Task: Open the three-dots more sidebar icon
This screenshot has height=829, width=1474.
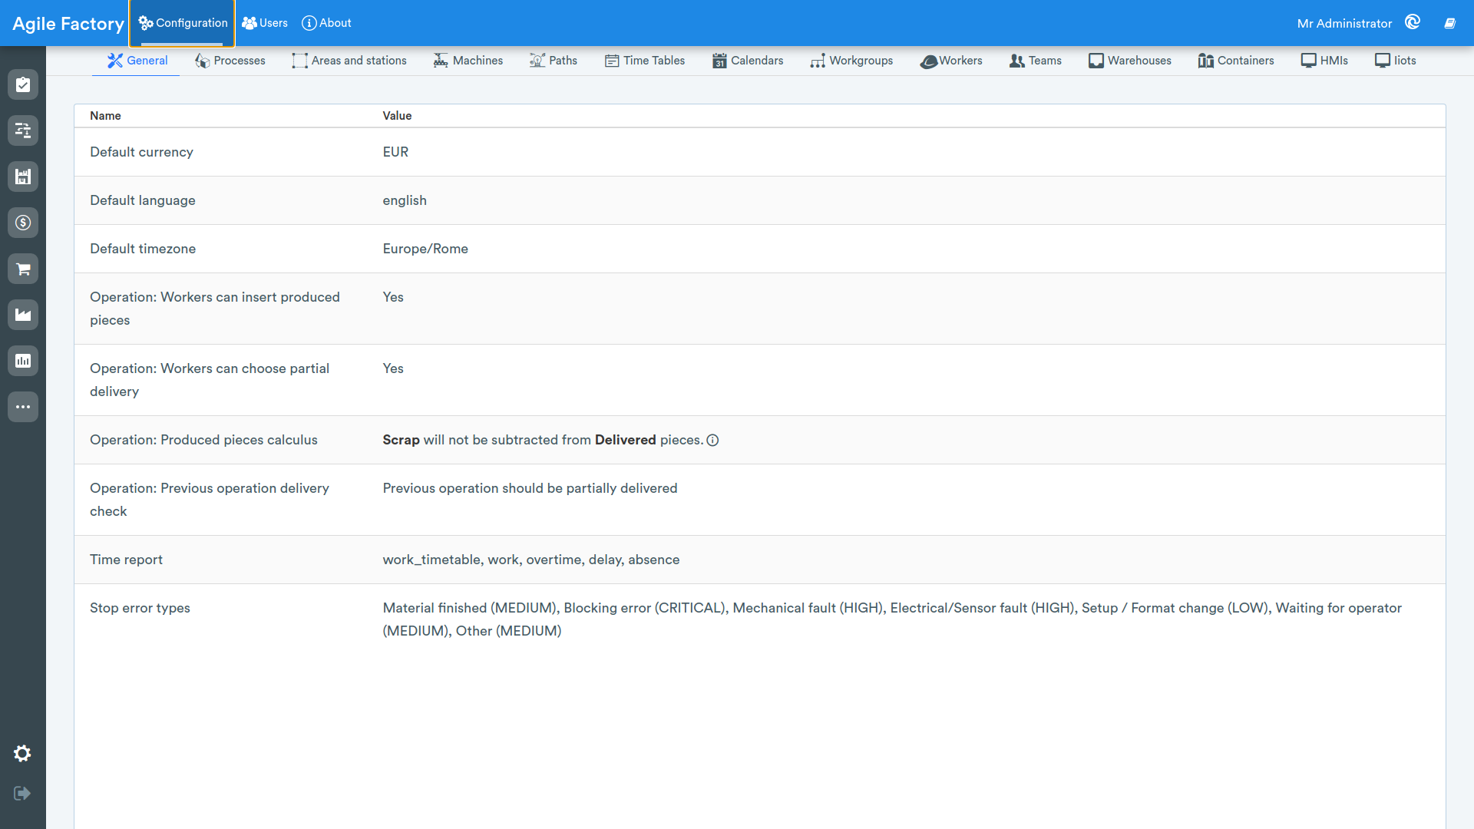Action: tap(23, 407)
